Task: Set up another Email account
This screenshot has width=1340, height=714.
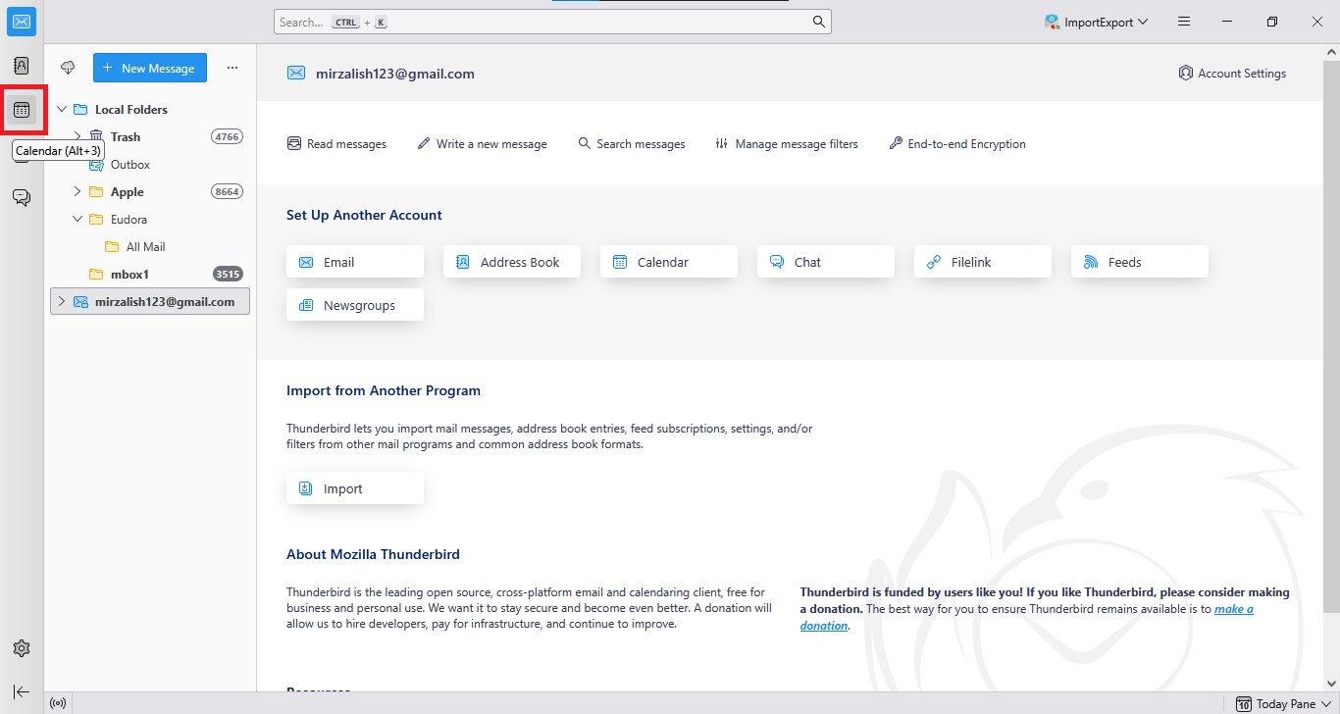Action: pyautogui.click(x=355, y=262)
